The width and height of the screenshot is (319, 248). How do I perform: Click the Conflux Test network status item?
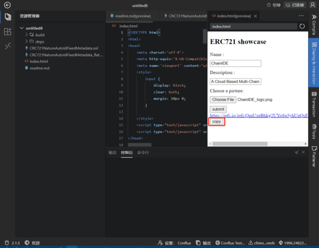[x=230, y=243]
